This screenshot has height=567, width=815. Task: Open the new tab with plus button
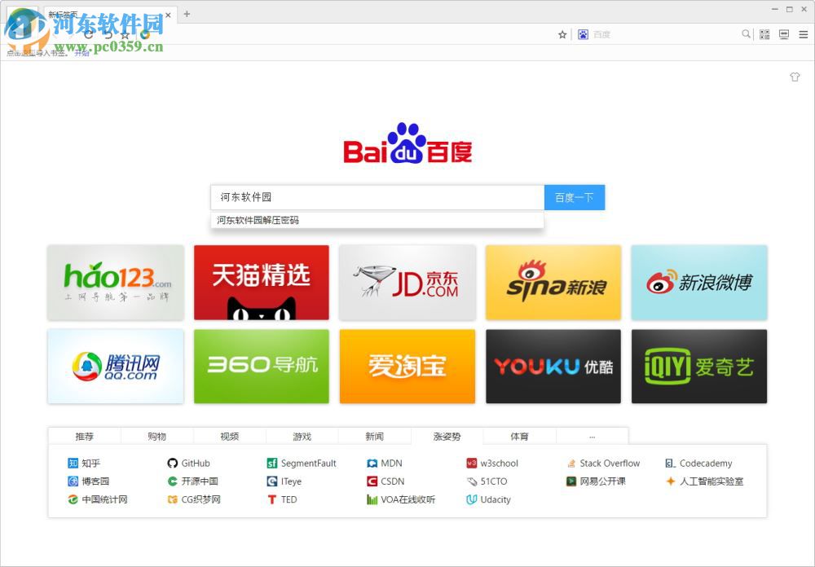click(186, 13)
